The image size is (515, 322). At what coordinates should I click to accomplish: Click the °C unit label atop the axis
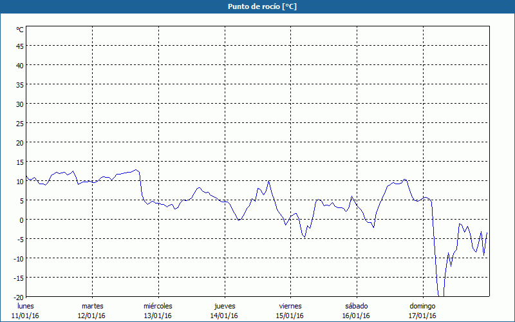pyautogui.click(x=20, y=30)
